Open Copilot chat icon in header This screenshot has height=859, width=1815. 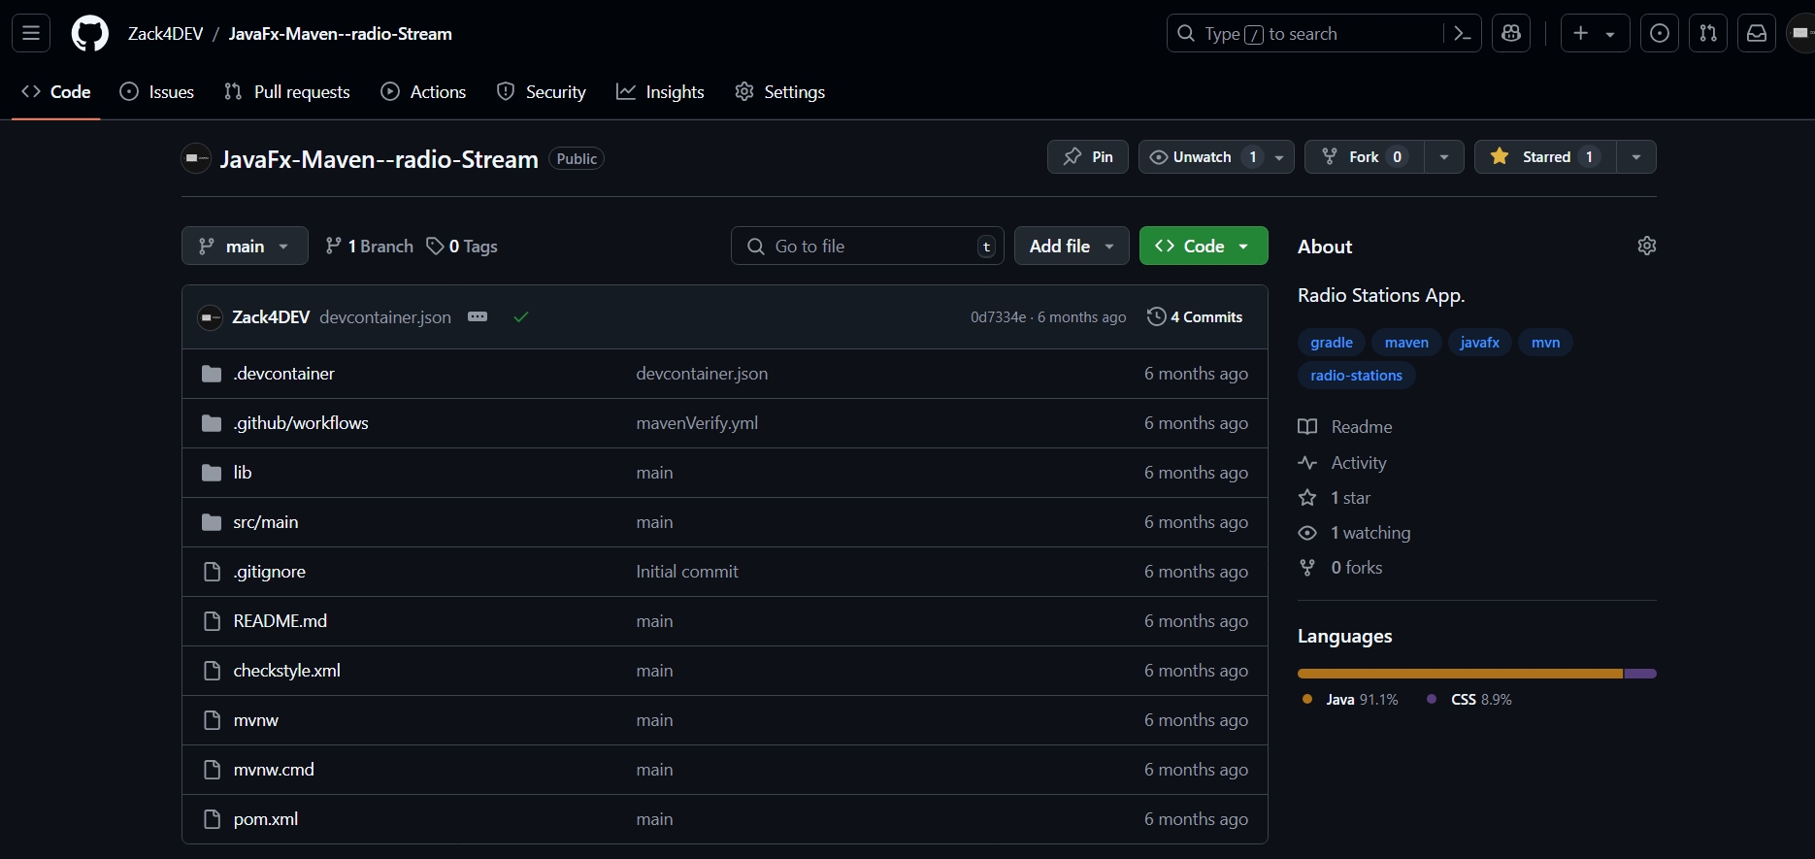click(1511, 33)
